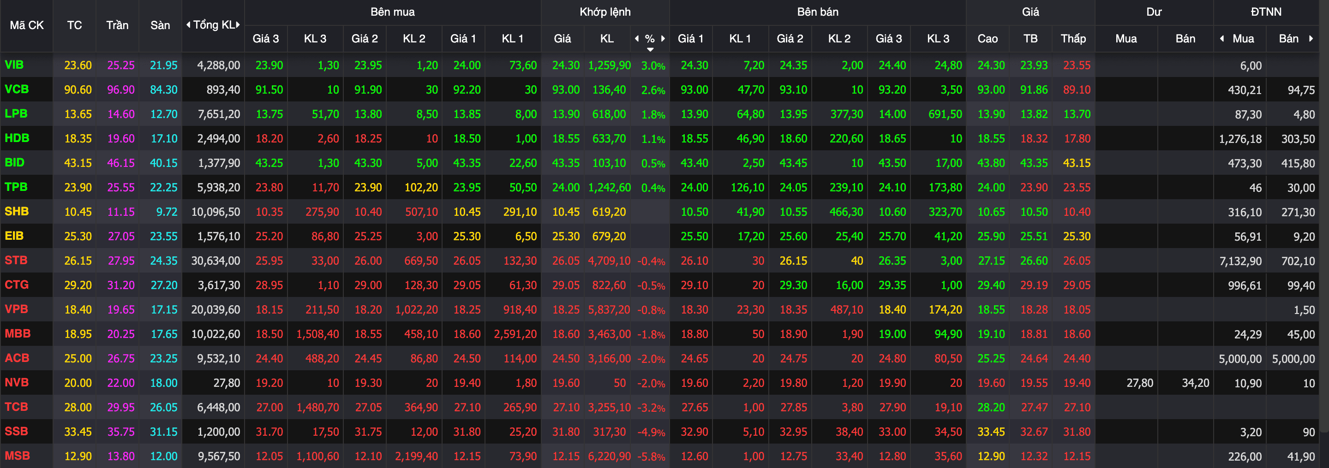Click NVB's Dư Bán value 34,20

[x=1195, y=383]
